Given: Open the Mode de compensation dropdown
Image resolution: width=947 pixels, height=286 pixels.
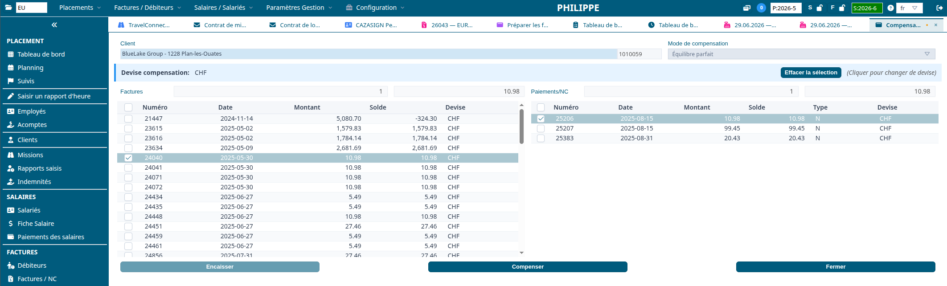Looking at the screenshot, I should pos(801,54).
